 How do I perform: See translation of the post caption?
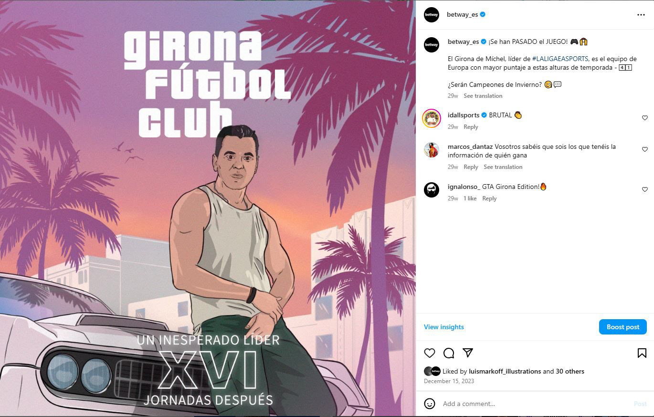tap(483, 96)
